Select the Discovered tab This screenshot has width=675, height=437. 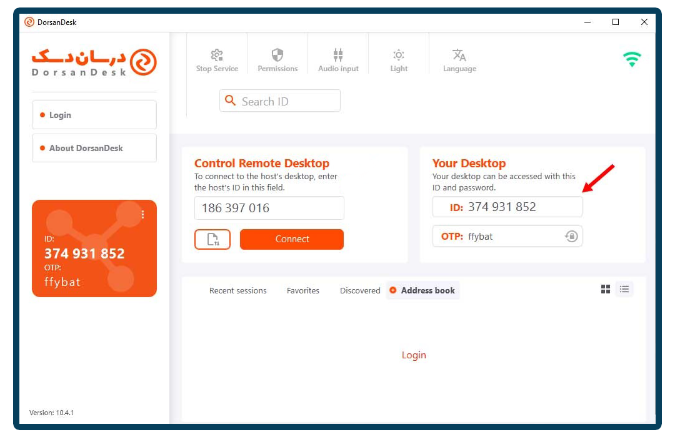click(x=360, y=291)
